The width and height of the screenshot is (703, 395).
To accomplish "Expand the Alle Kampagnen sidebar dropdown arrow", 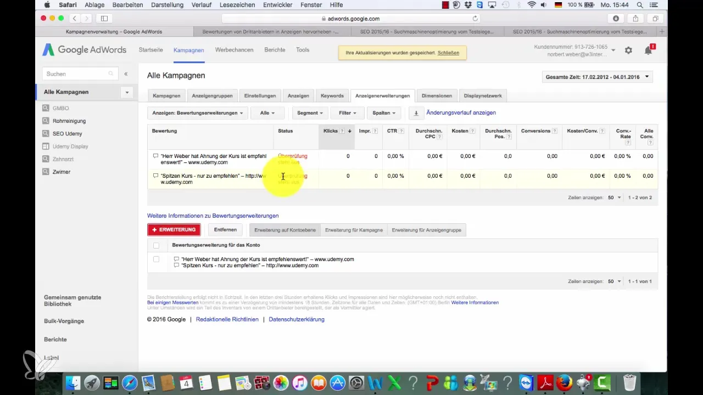I will [127, 92].
